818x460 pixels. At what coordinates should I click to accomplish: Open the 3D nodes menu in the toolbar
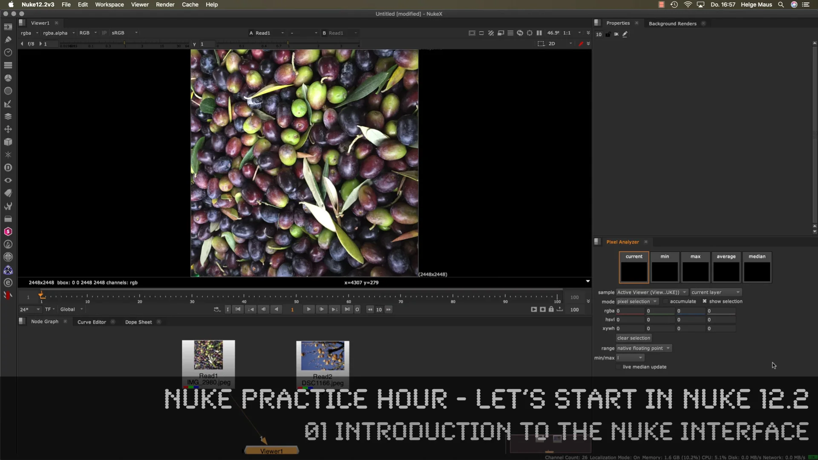(x=8, y=142)
